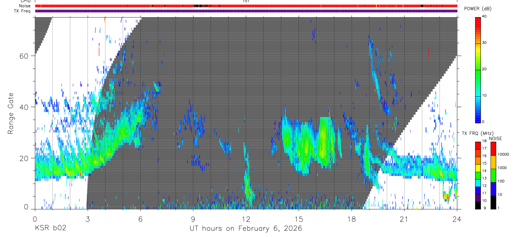Viewport: 514px width, 237px height.
Task: Click the x-axis tick label 24
Action: click(457, 219)
